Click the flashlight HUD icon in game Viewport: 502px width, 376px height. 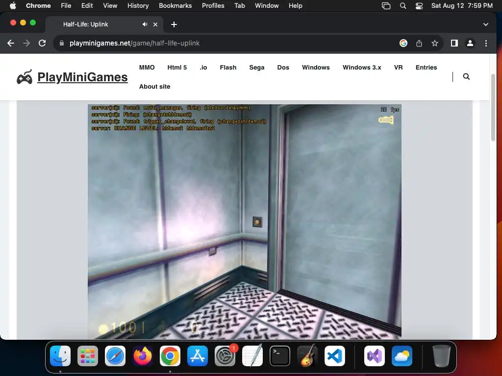click(x=386, y=120)
